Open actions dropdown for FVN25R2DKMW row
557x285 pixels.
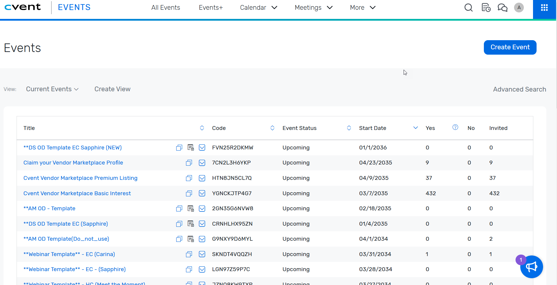click(202, 147)
